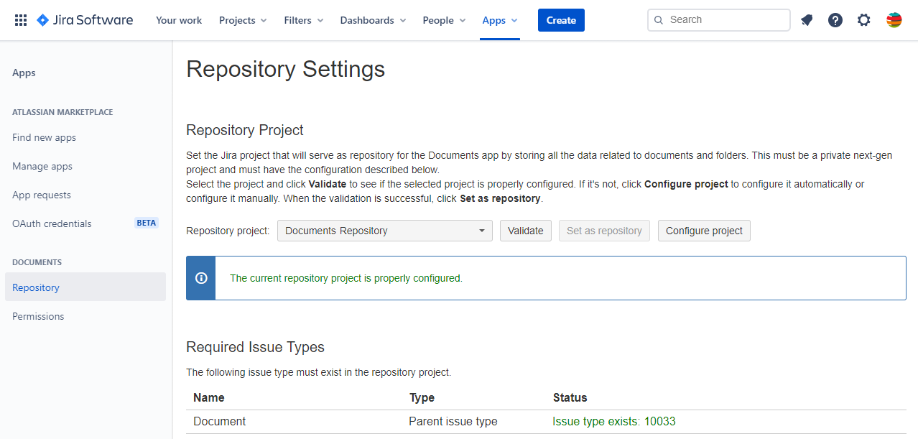Click the Configure project button
This screenshot has width=918, height=439.
[x=704, y=231]
